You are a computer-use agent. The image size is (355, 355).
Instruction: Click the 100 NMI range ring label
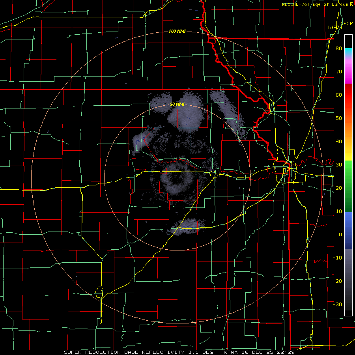tap(177, 31)
